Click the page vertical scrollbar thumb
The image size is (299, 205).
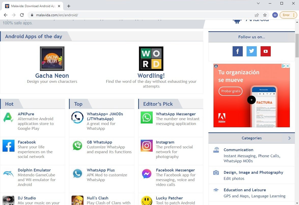tap(297, 45)
